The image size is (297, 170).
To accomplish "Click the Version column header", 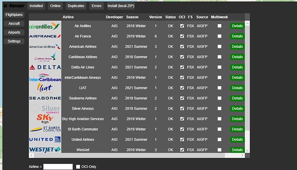I will (155, 17).
